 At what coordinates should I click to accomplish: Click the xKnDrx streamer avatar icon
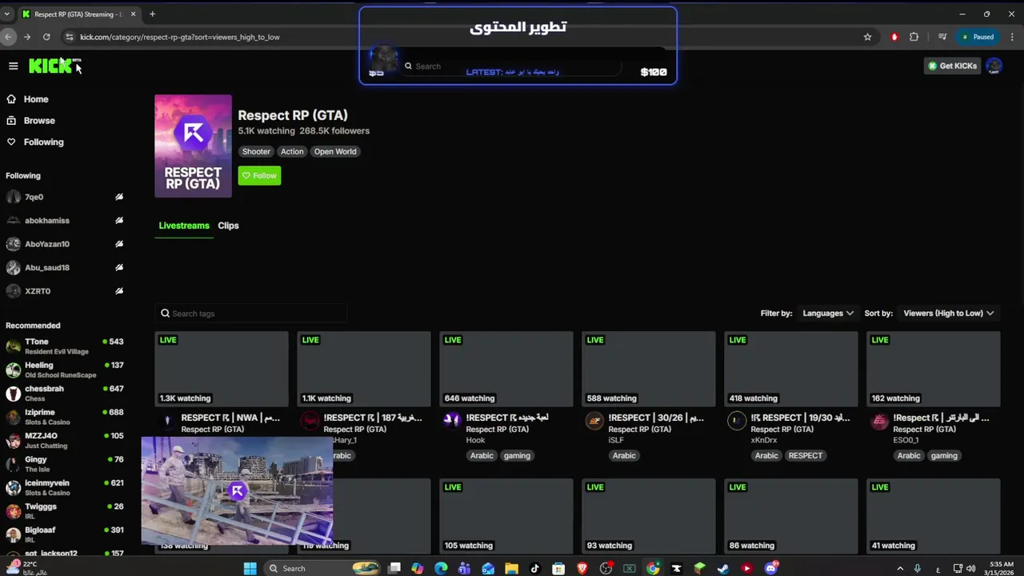(x=737, y=421)
